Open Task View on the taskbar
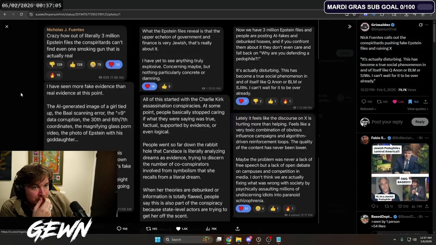Viewport: 436px width, 245px height. 219,240
